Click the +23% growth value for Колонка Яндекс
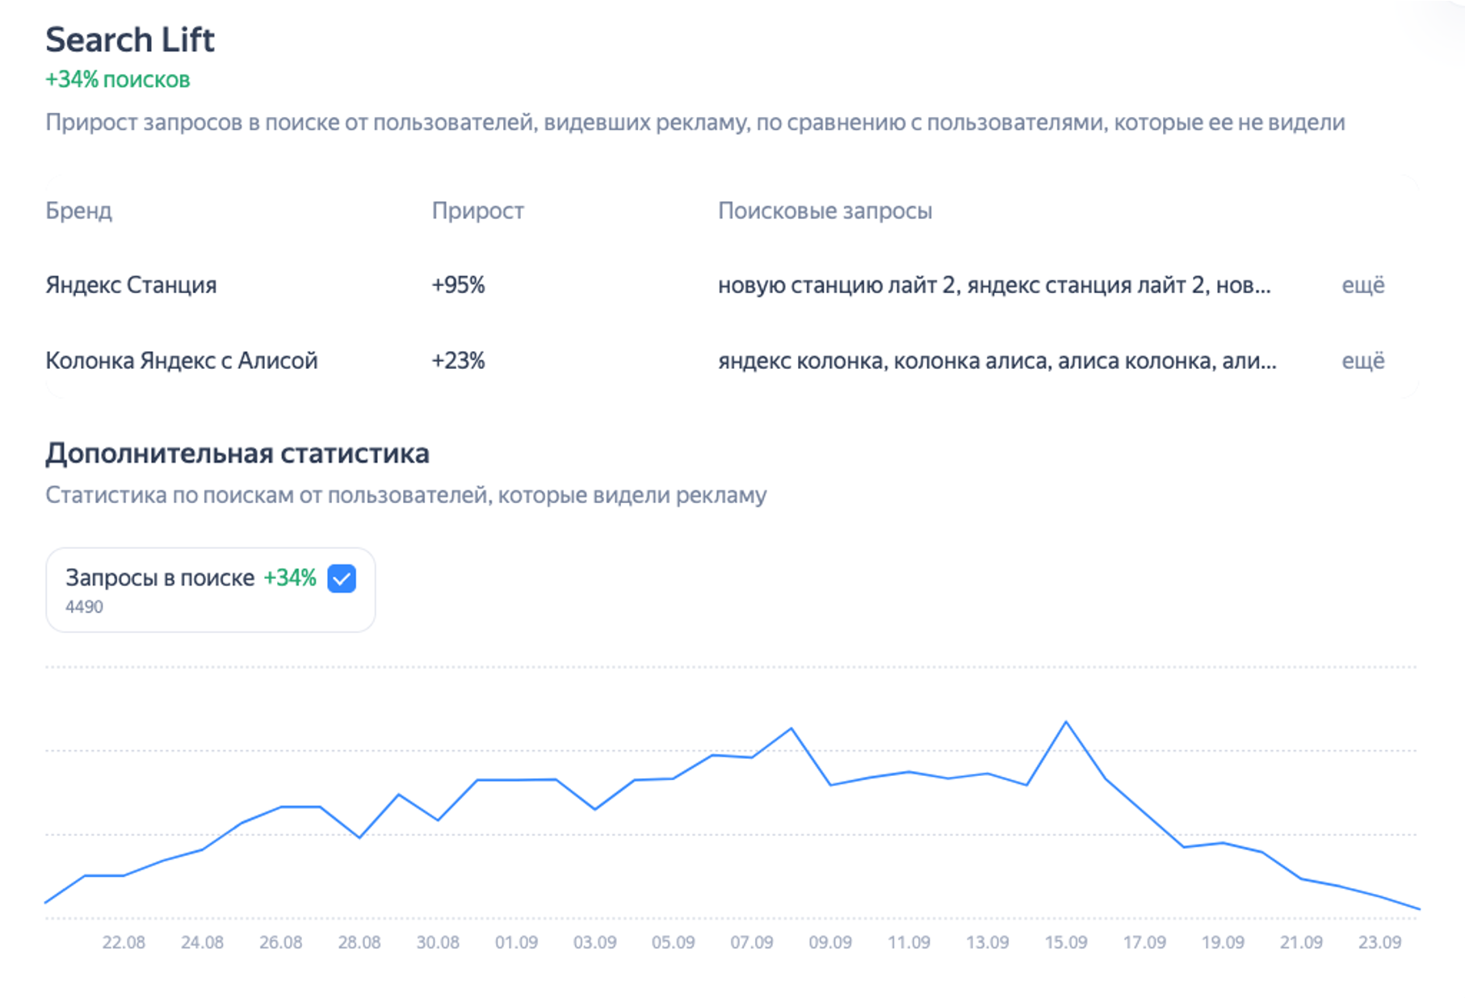 [459, 360]
